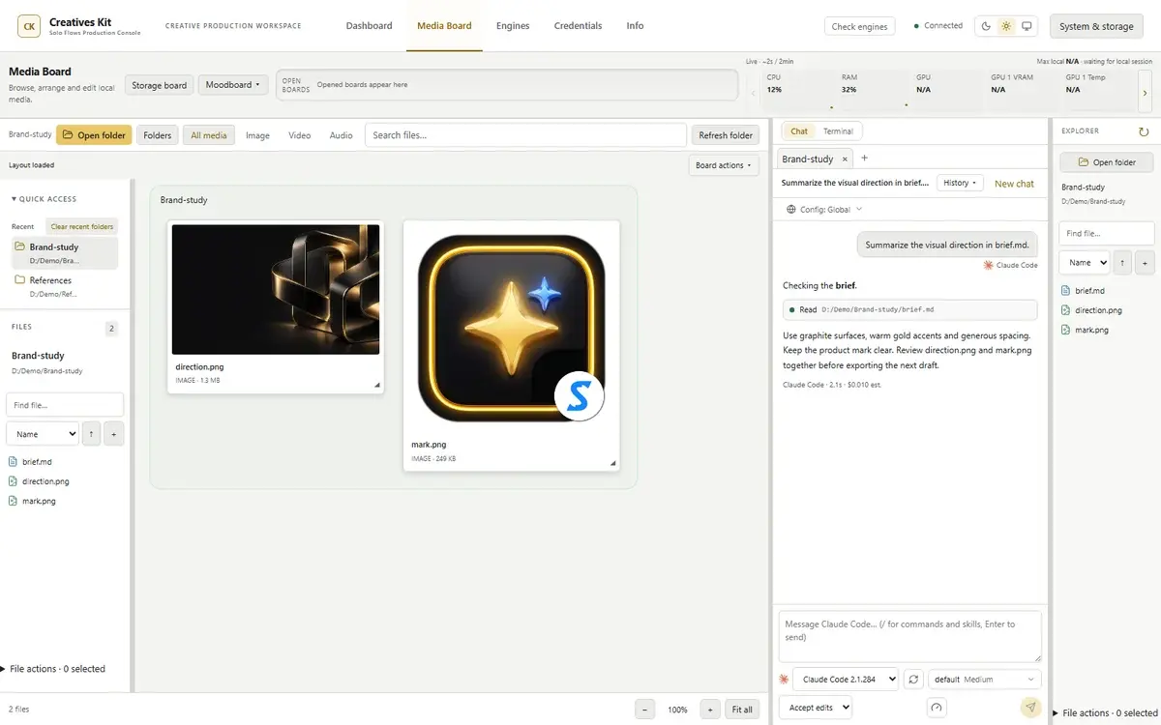This screenshot has height=725, width=1161.
Task: Switch to dark theme moon icon
Action: coord(986,26)
